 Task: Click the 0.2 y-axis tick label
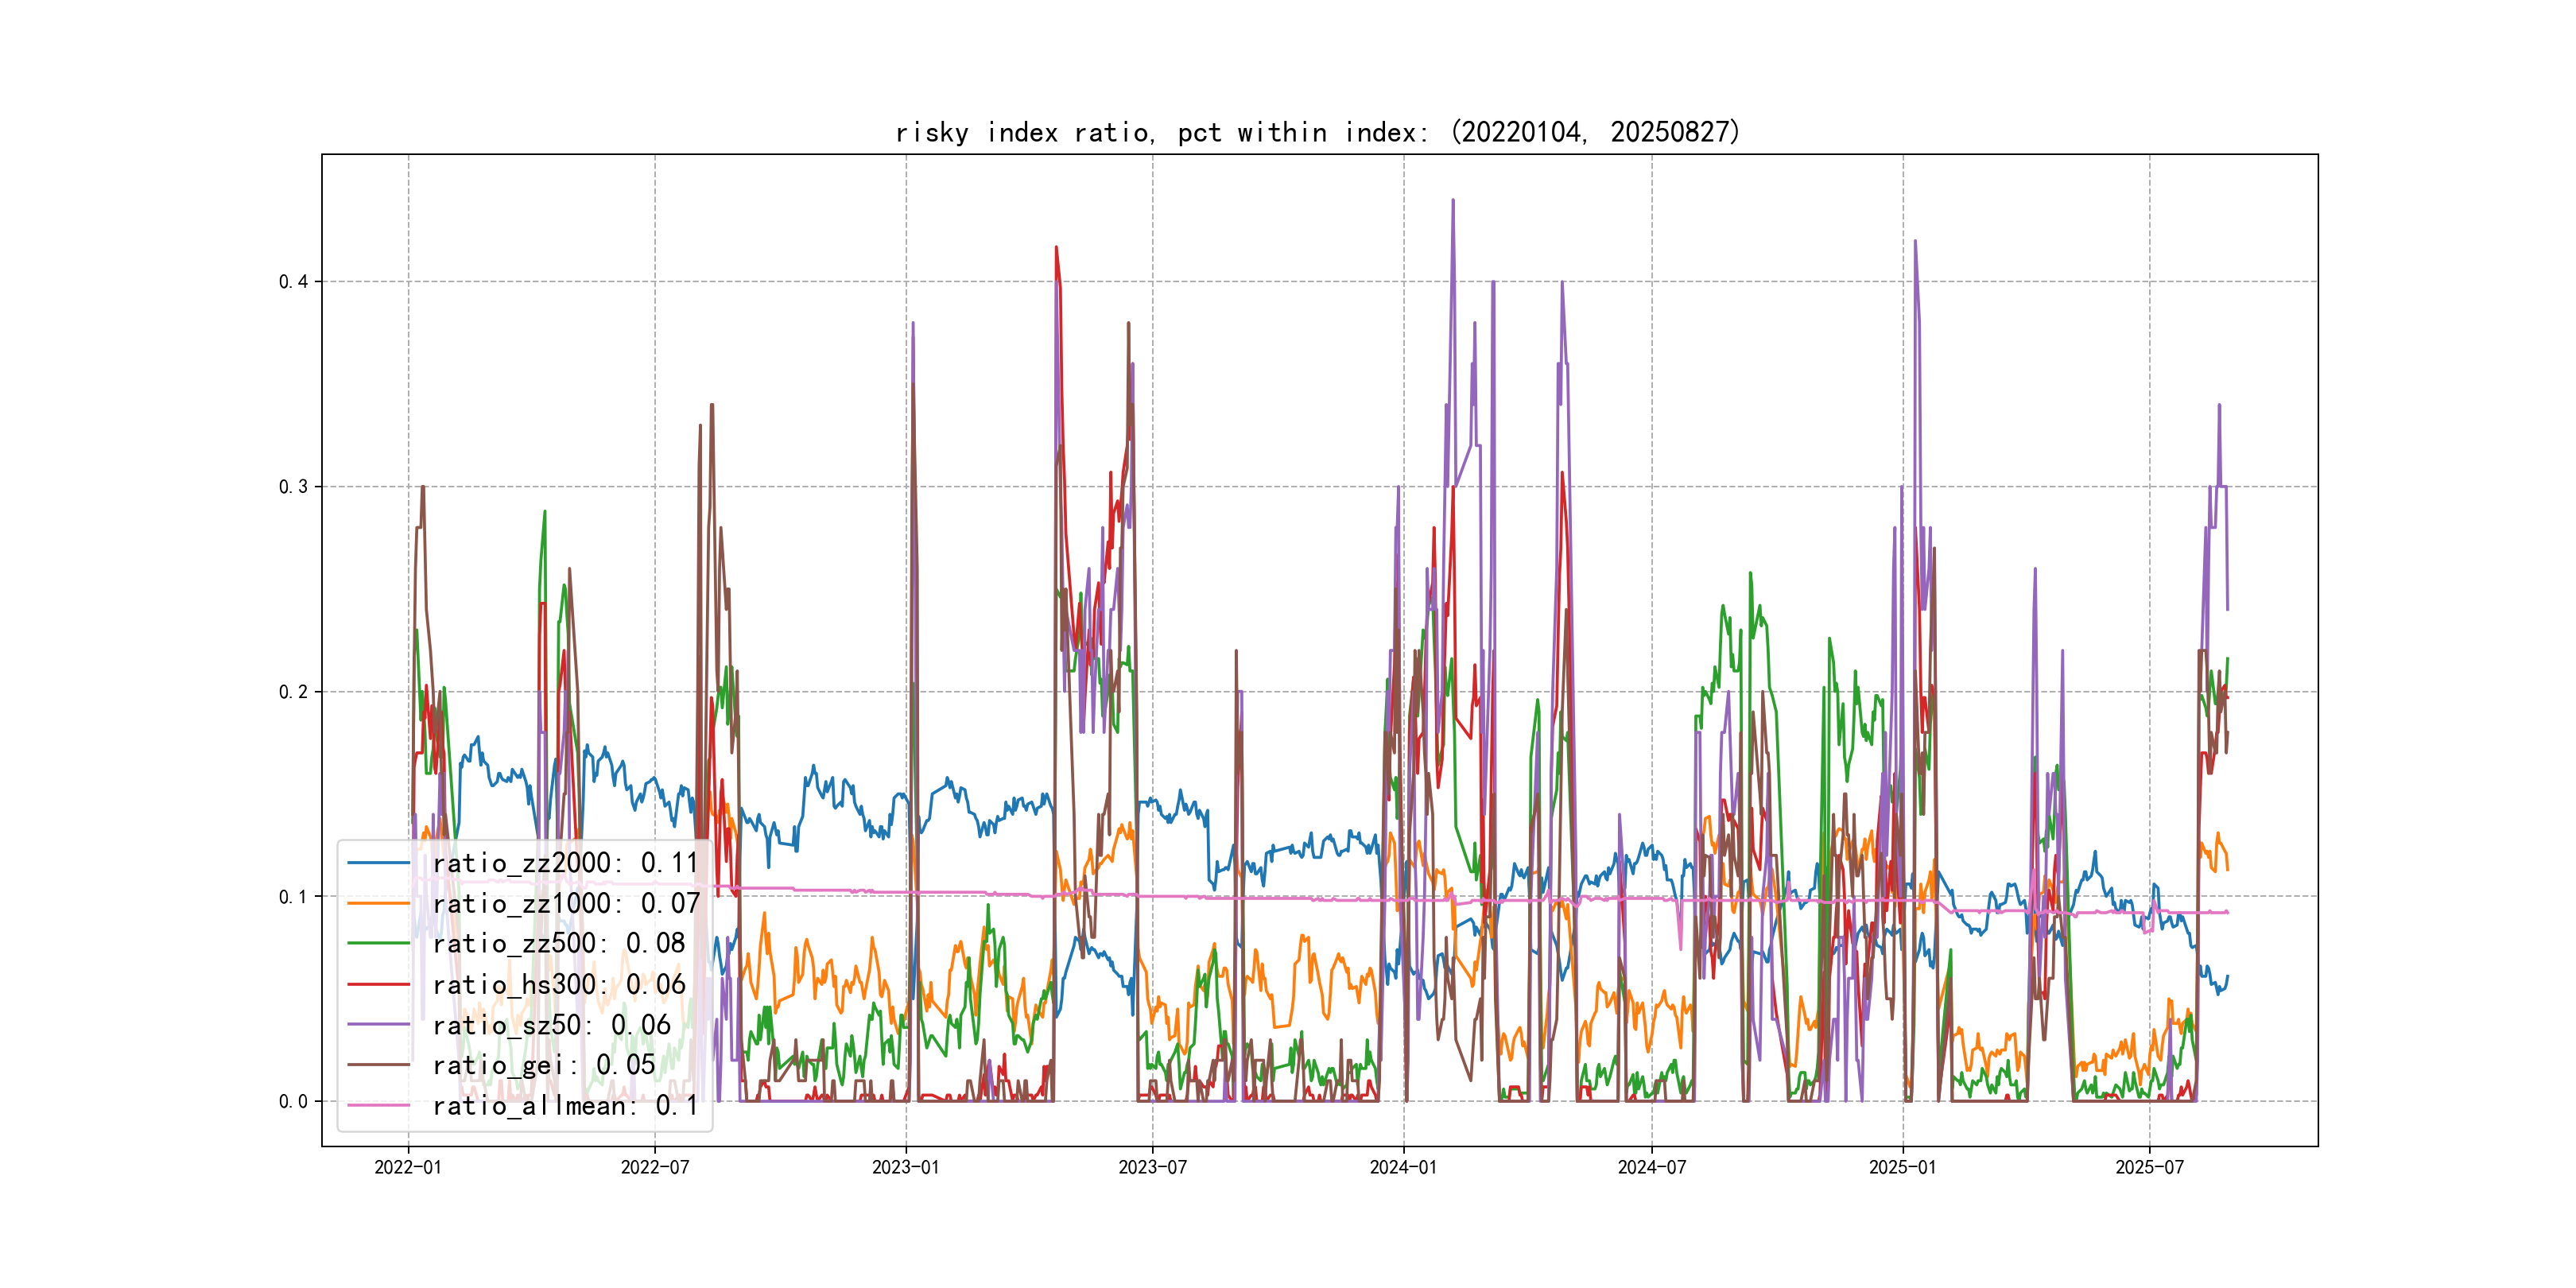pos(293,692)
